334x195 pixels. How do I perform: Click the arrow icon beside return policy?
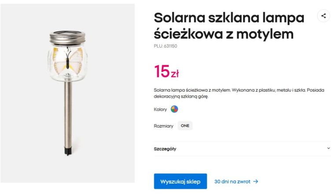(256, 181)
